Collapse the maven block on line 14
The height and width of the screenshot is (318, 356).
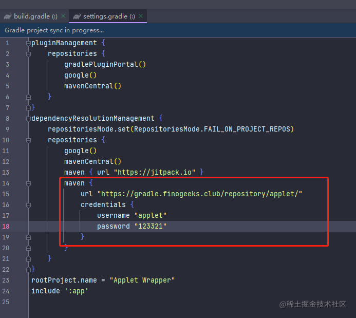pyautogui.click(x=28, y=183)
